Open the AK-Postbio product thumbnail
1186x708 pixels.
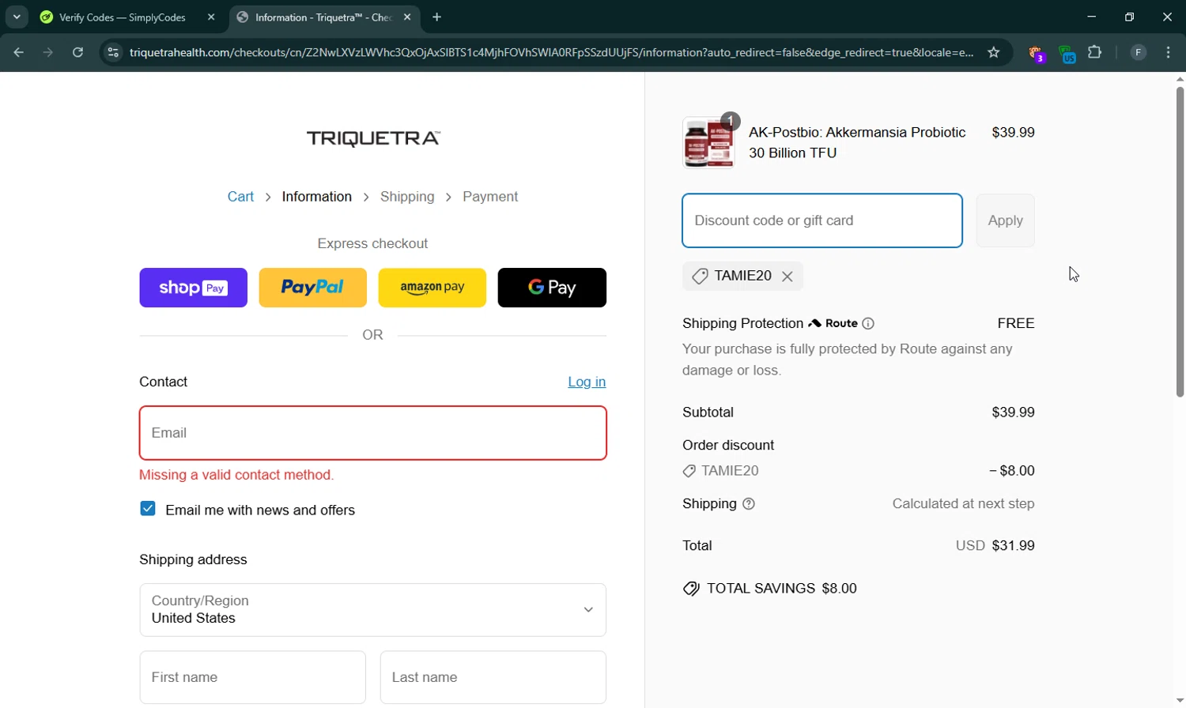pyautogui.click(x=708, y=142)
